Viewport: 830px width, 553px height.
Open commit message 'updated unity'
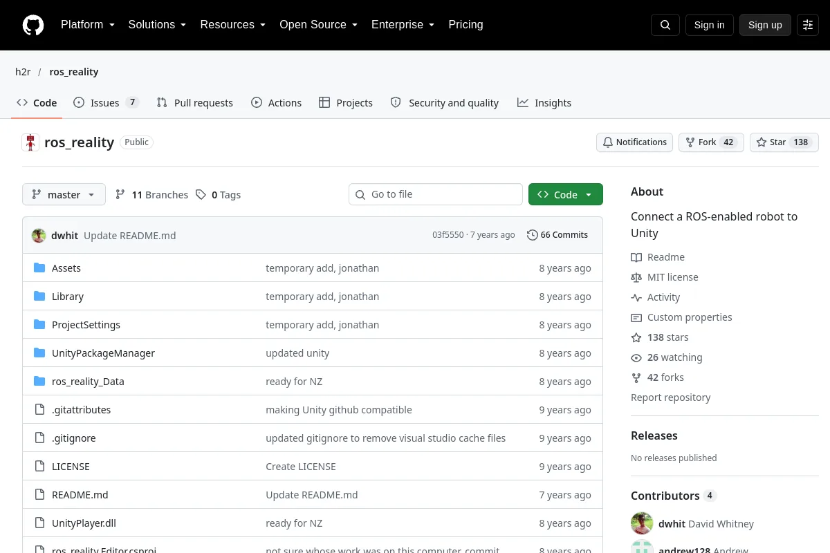tap(297, 353)
